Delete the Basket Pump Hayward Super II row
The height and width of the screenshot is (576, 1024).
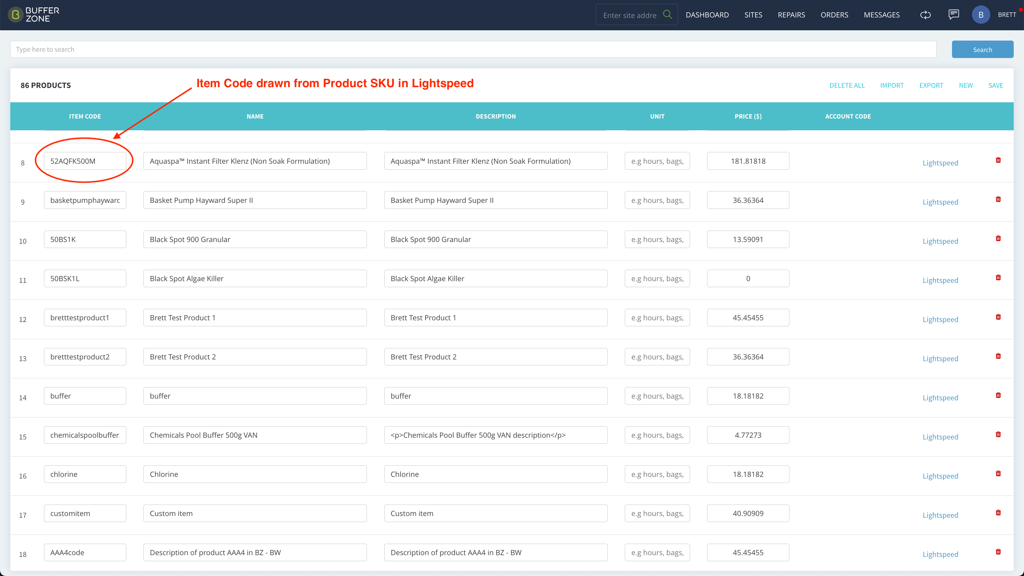click(998, 199)
